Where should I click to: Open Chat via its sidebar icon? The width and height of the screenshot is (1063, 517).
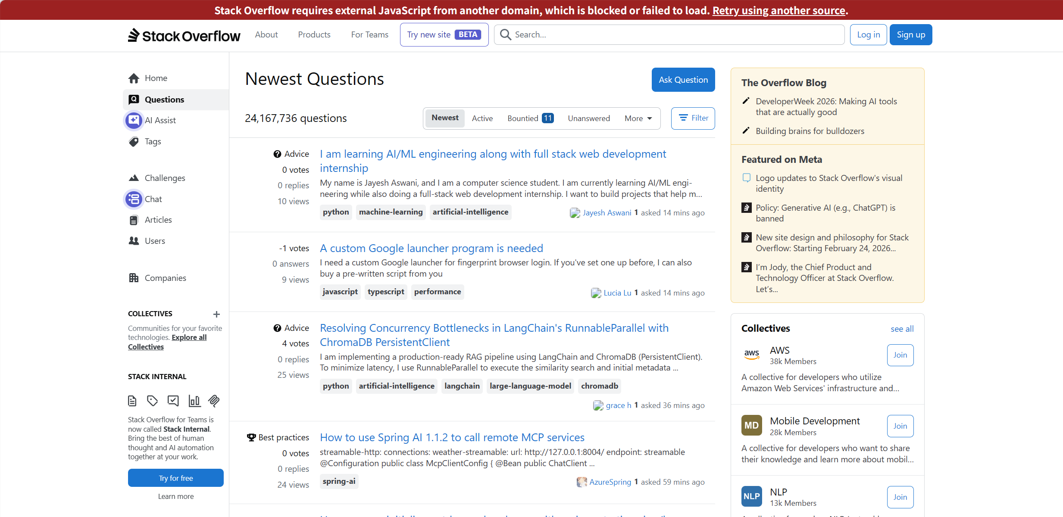click(x=134, y=199)
